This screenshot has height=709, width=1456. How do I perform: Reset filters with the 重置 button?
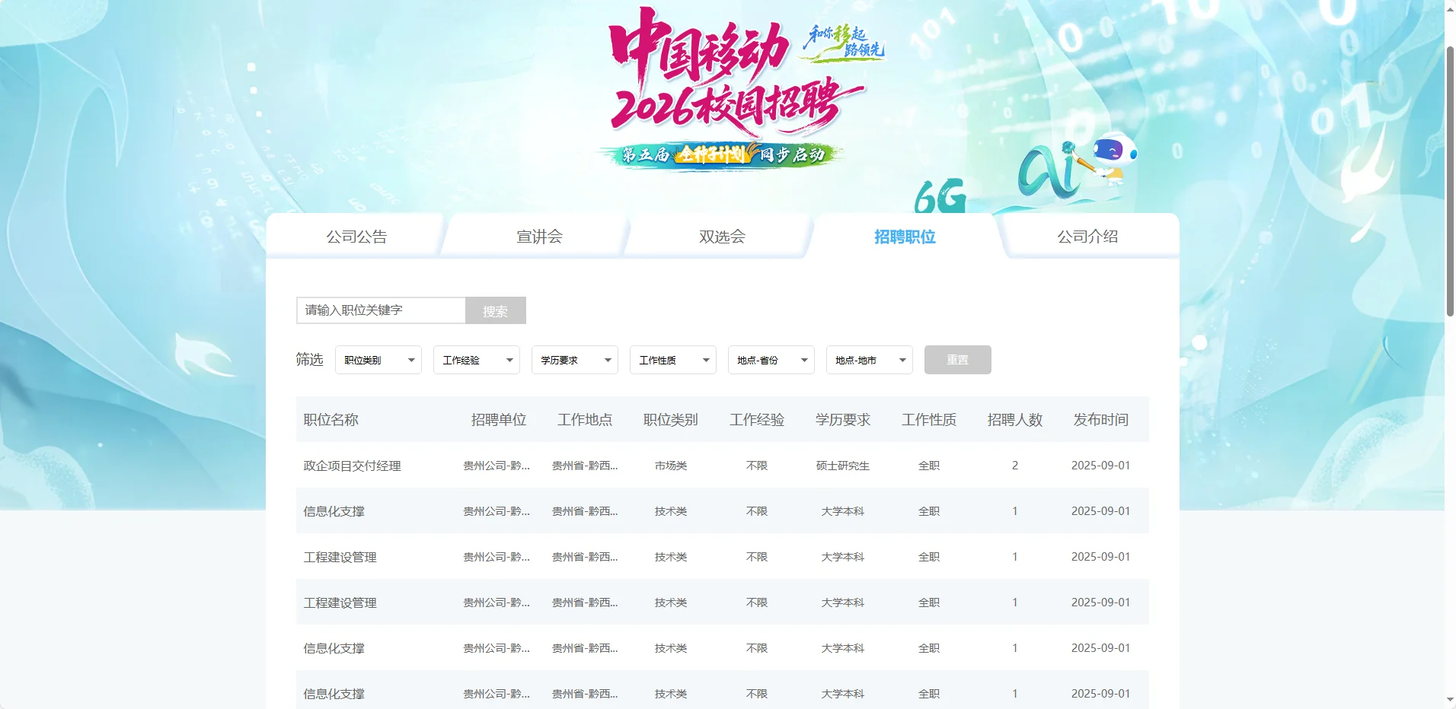click(958, 360)
